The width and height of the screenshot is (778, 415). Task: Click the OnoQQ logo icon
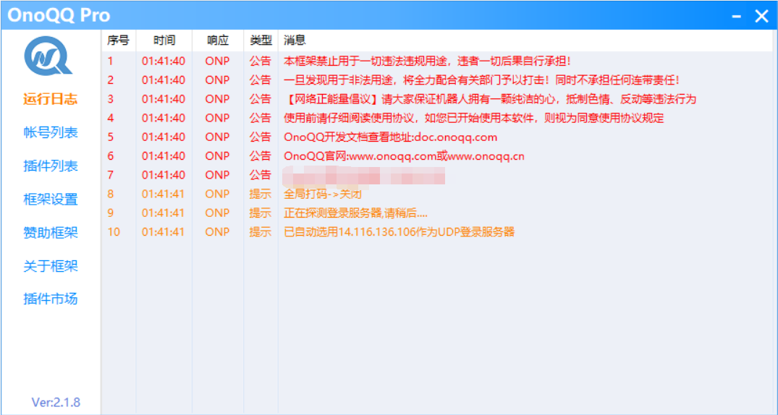click(48, 57)
